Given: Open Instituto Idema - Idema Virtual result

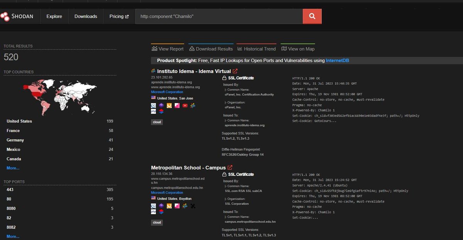Looking at the screenshot, I should (194, 71).
